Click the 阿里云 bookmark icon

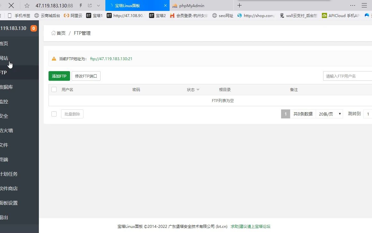coord(66,15)
